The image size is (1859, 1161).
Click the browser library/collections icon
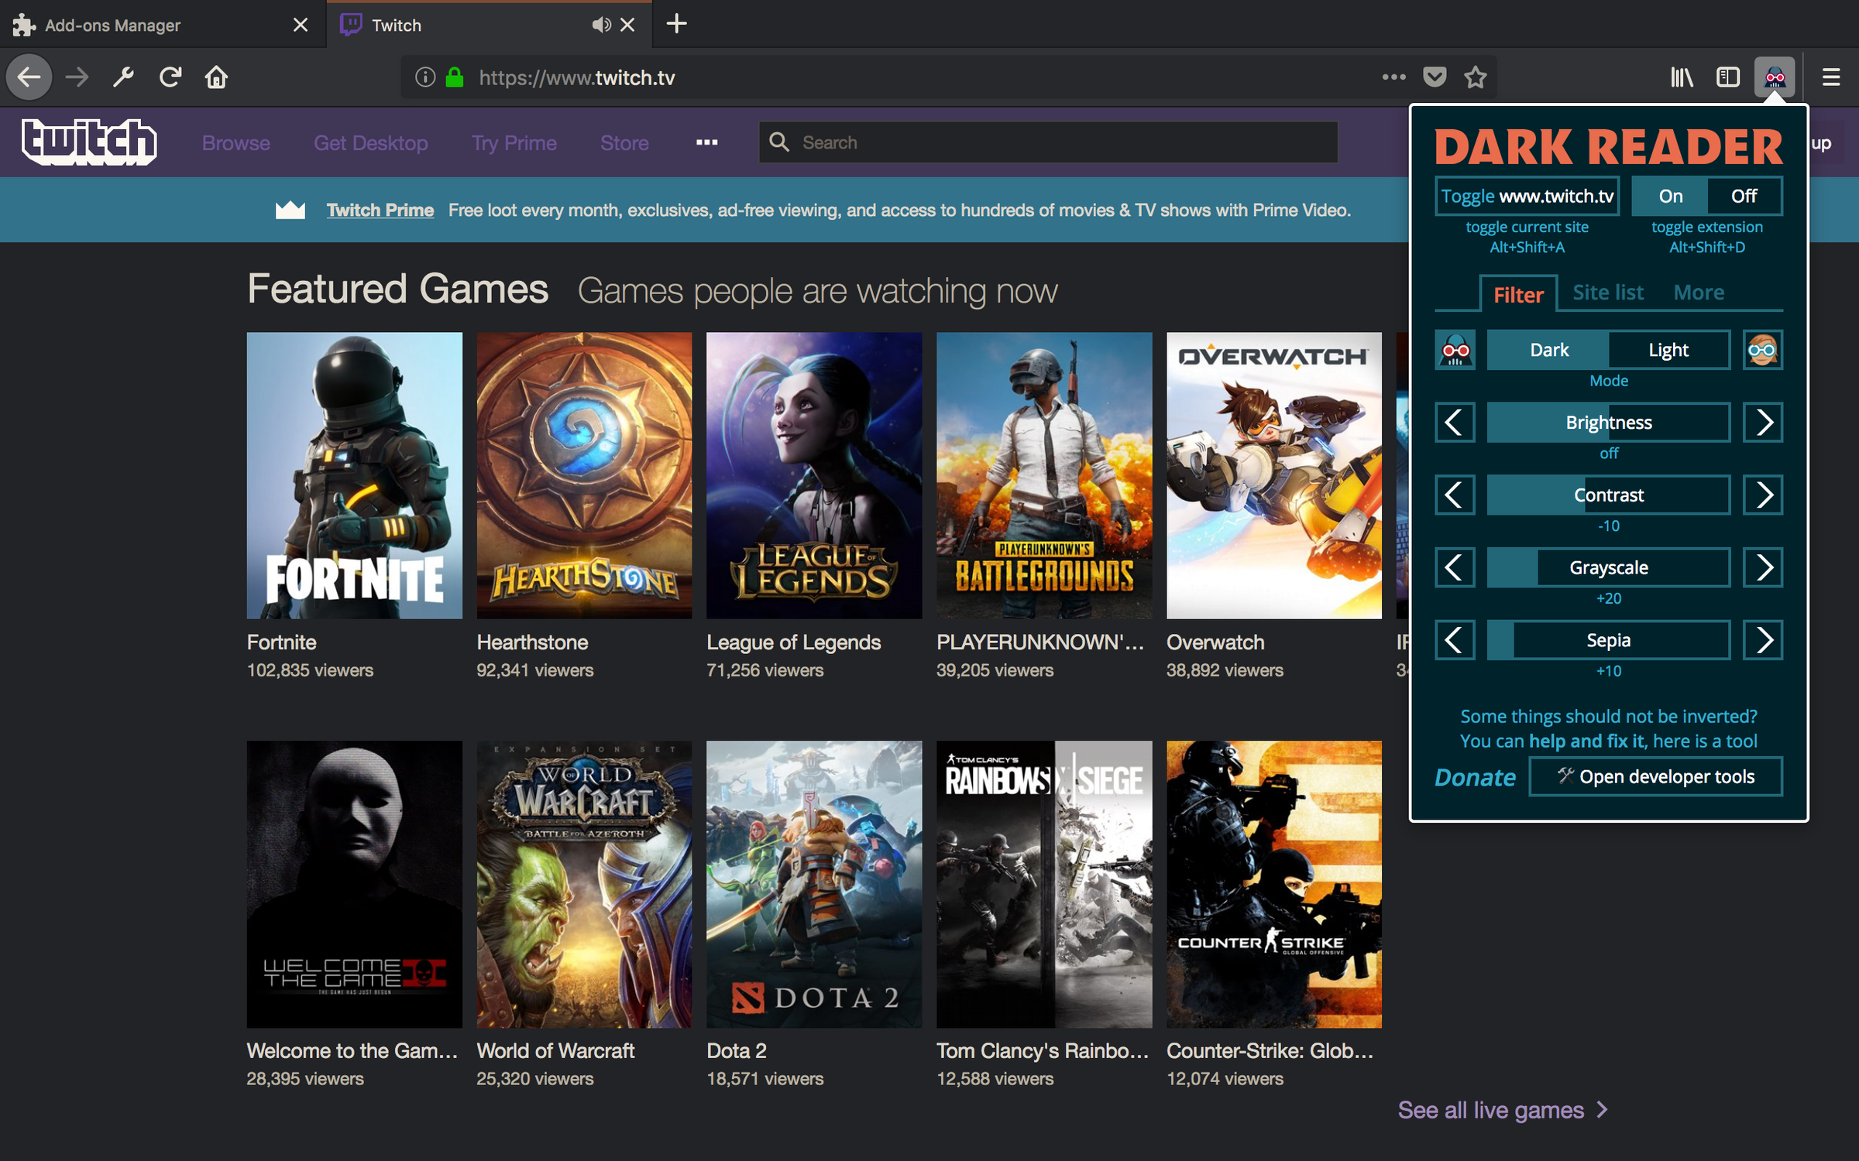1679,77
